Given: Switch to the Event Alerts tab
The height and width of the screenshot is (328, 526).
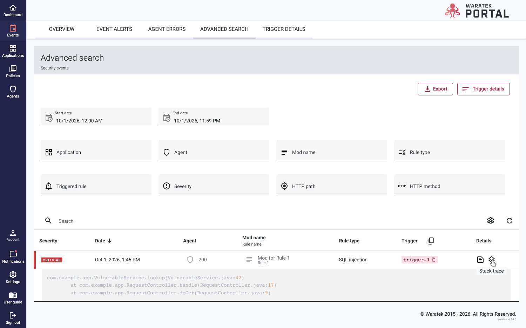Looking at the screenshot, I should 114,29.
